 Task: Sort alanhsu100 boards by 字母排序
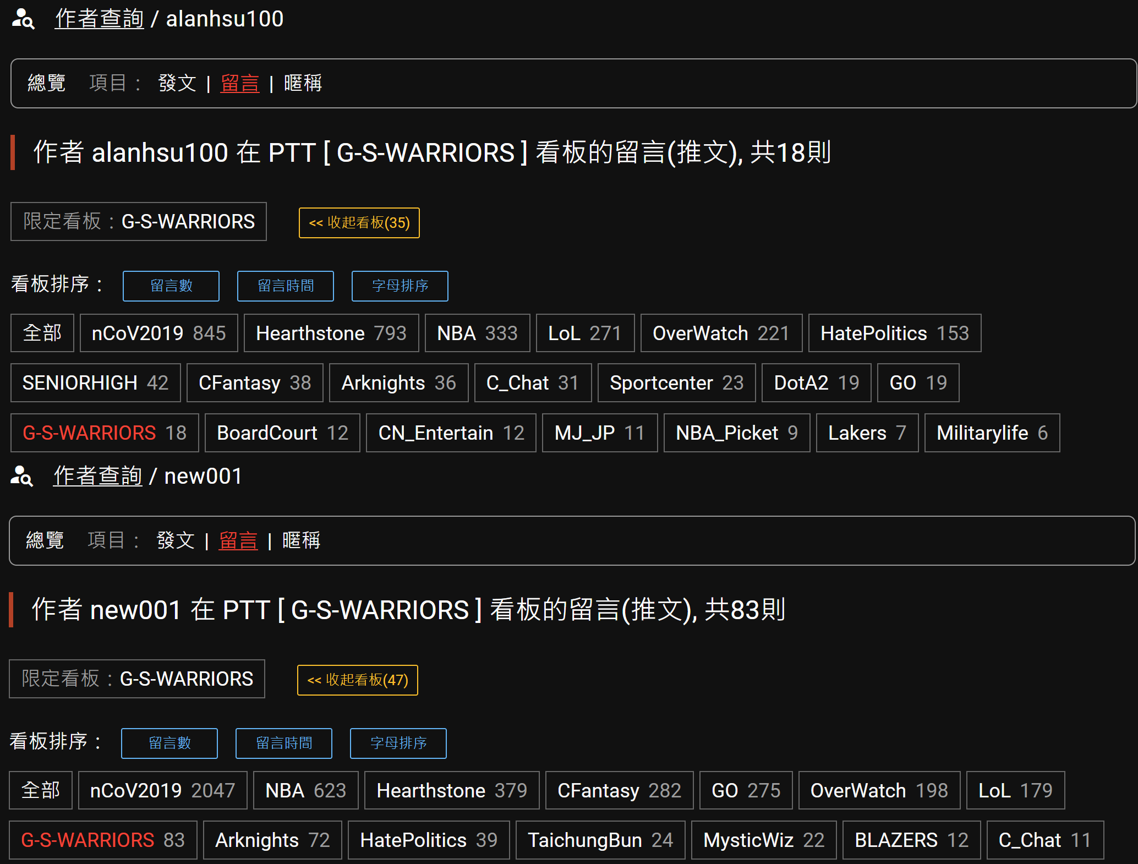point(400,286)
